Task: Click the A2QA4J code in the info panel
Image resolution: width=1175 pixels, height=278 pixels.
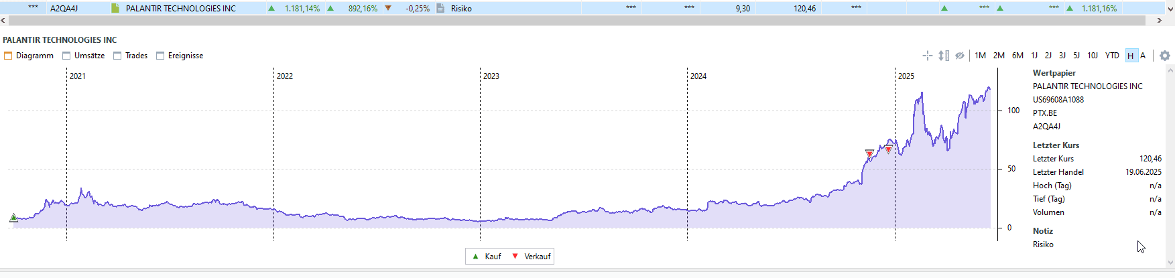Action: tap(1046, 127)
